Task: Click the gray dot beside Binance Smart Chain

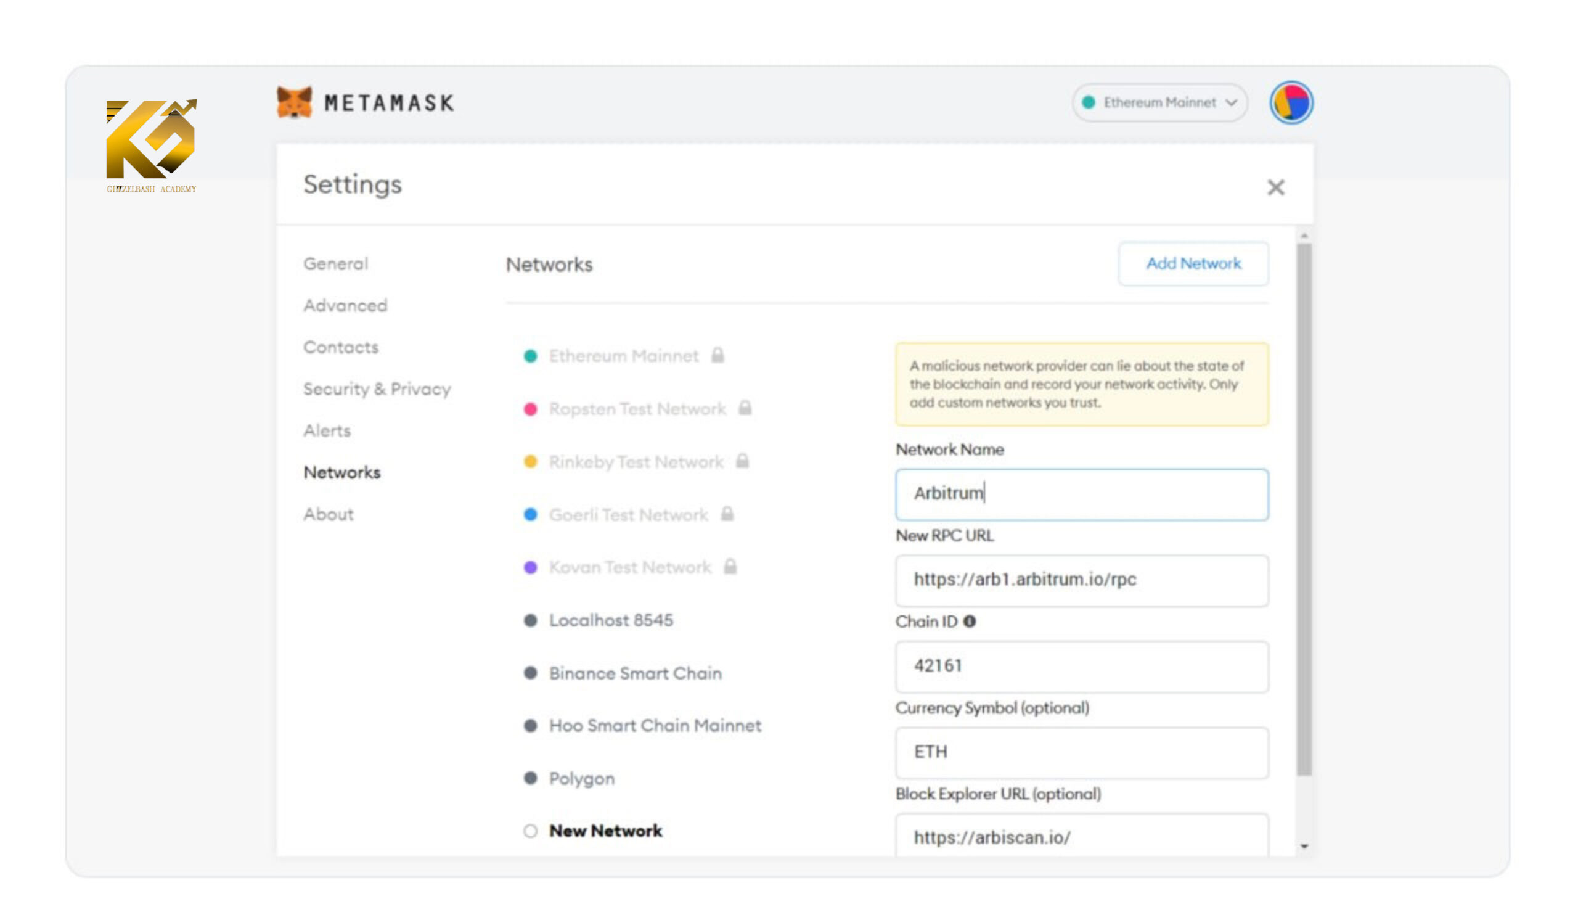Action: point(530,673)
